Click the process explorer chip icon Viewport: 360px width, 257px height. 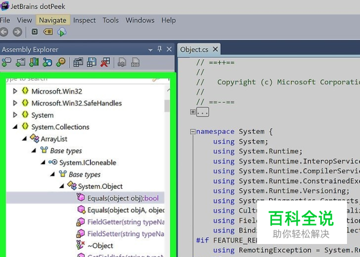[x=35, y=32]
